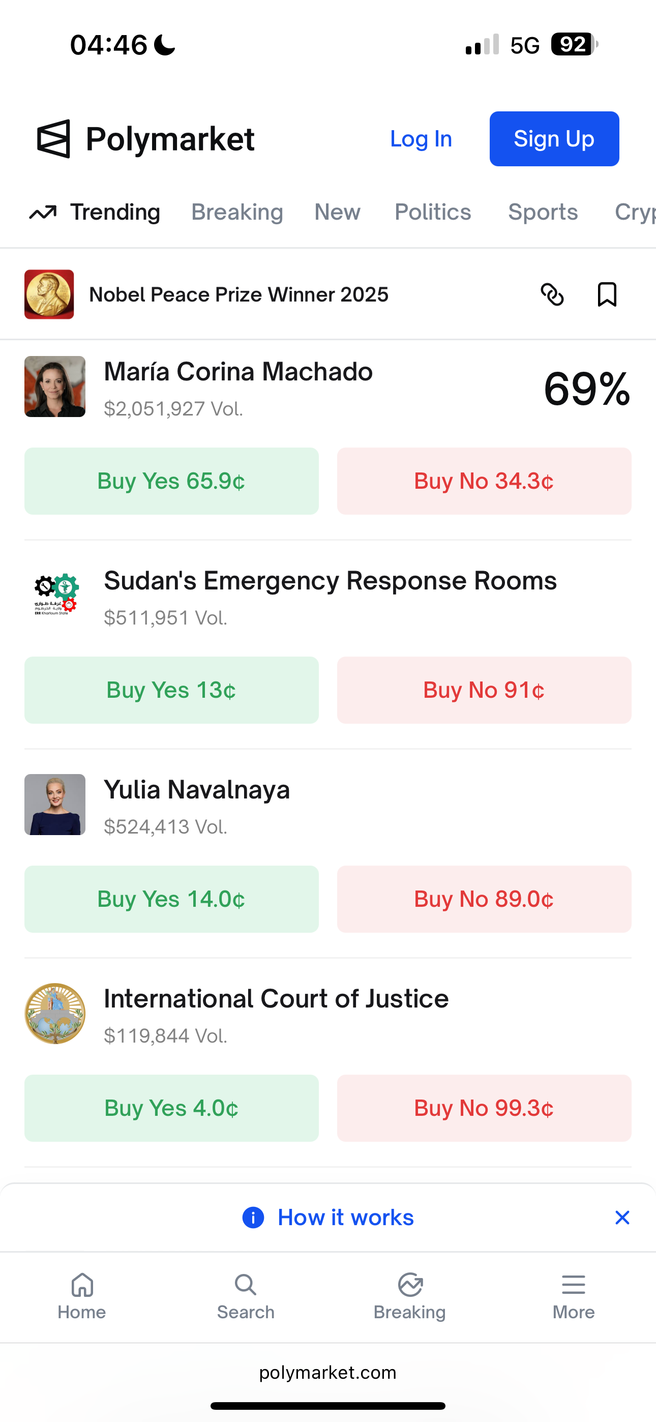Switch to the Breaking category tab
This screenshot has width=656, height=1422.
237,213
